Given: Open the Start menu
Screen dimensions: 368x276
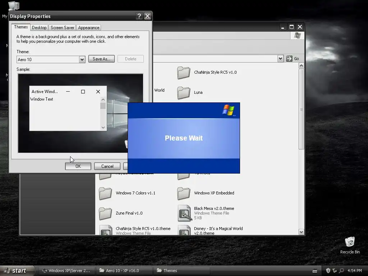Looking at the screenshot, I should coord(17,271).
